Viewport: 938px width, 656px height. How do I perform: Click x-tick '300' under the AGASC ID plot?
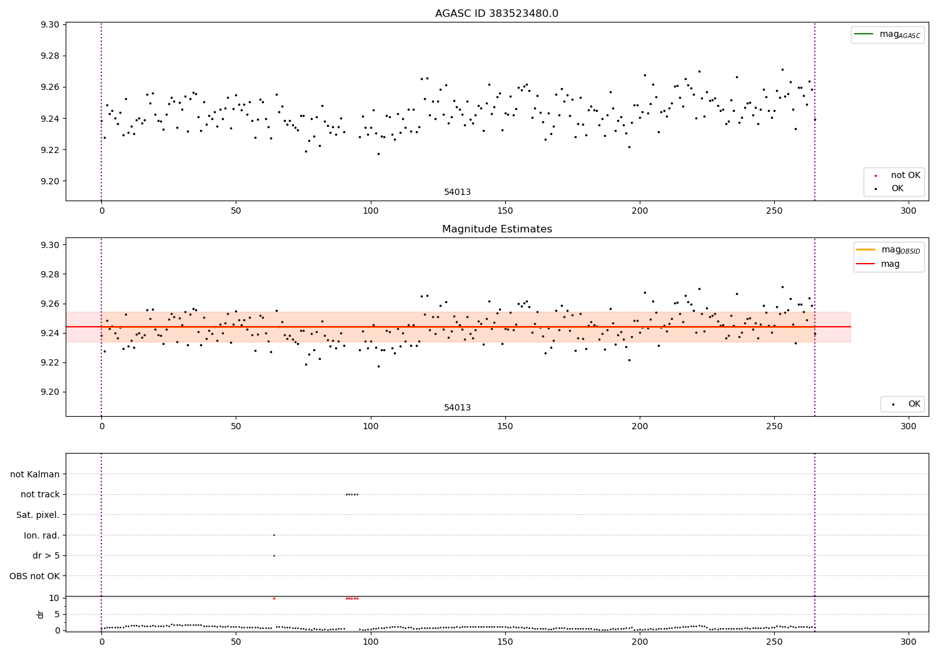(909, 211)
